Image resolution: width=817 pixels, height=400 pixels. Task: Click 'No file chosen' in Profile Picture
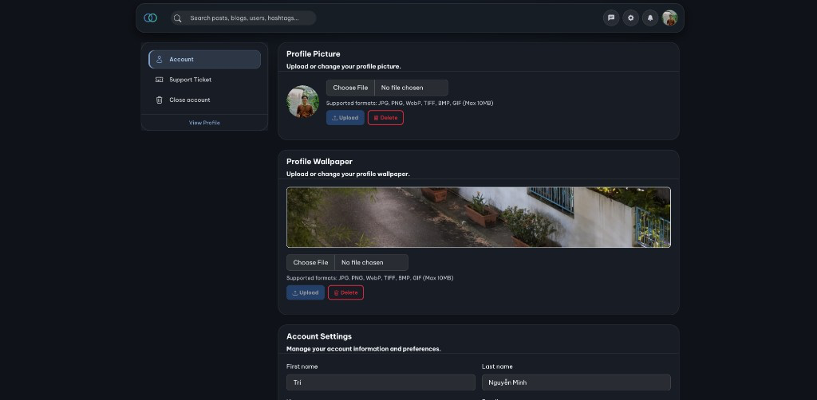point(402,88)
